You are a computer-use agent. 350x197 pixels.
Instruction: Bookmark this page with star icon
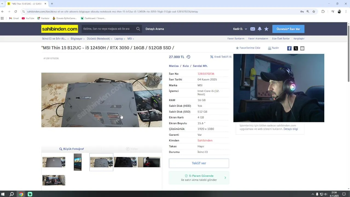[x=314, y=11]
